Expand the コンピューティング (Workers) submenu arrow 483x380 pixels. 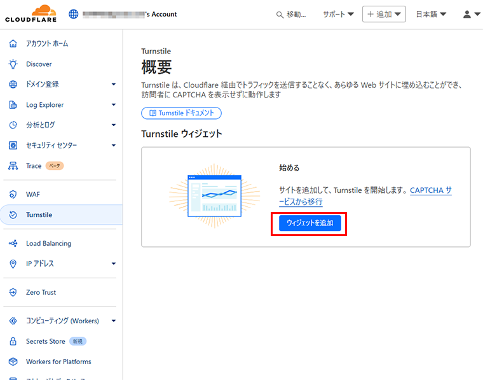[114, 321]
